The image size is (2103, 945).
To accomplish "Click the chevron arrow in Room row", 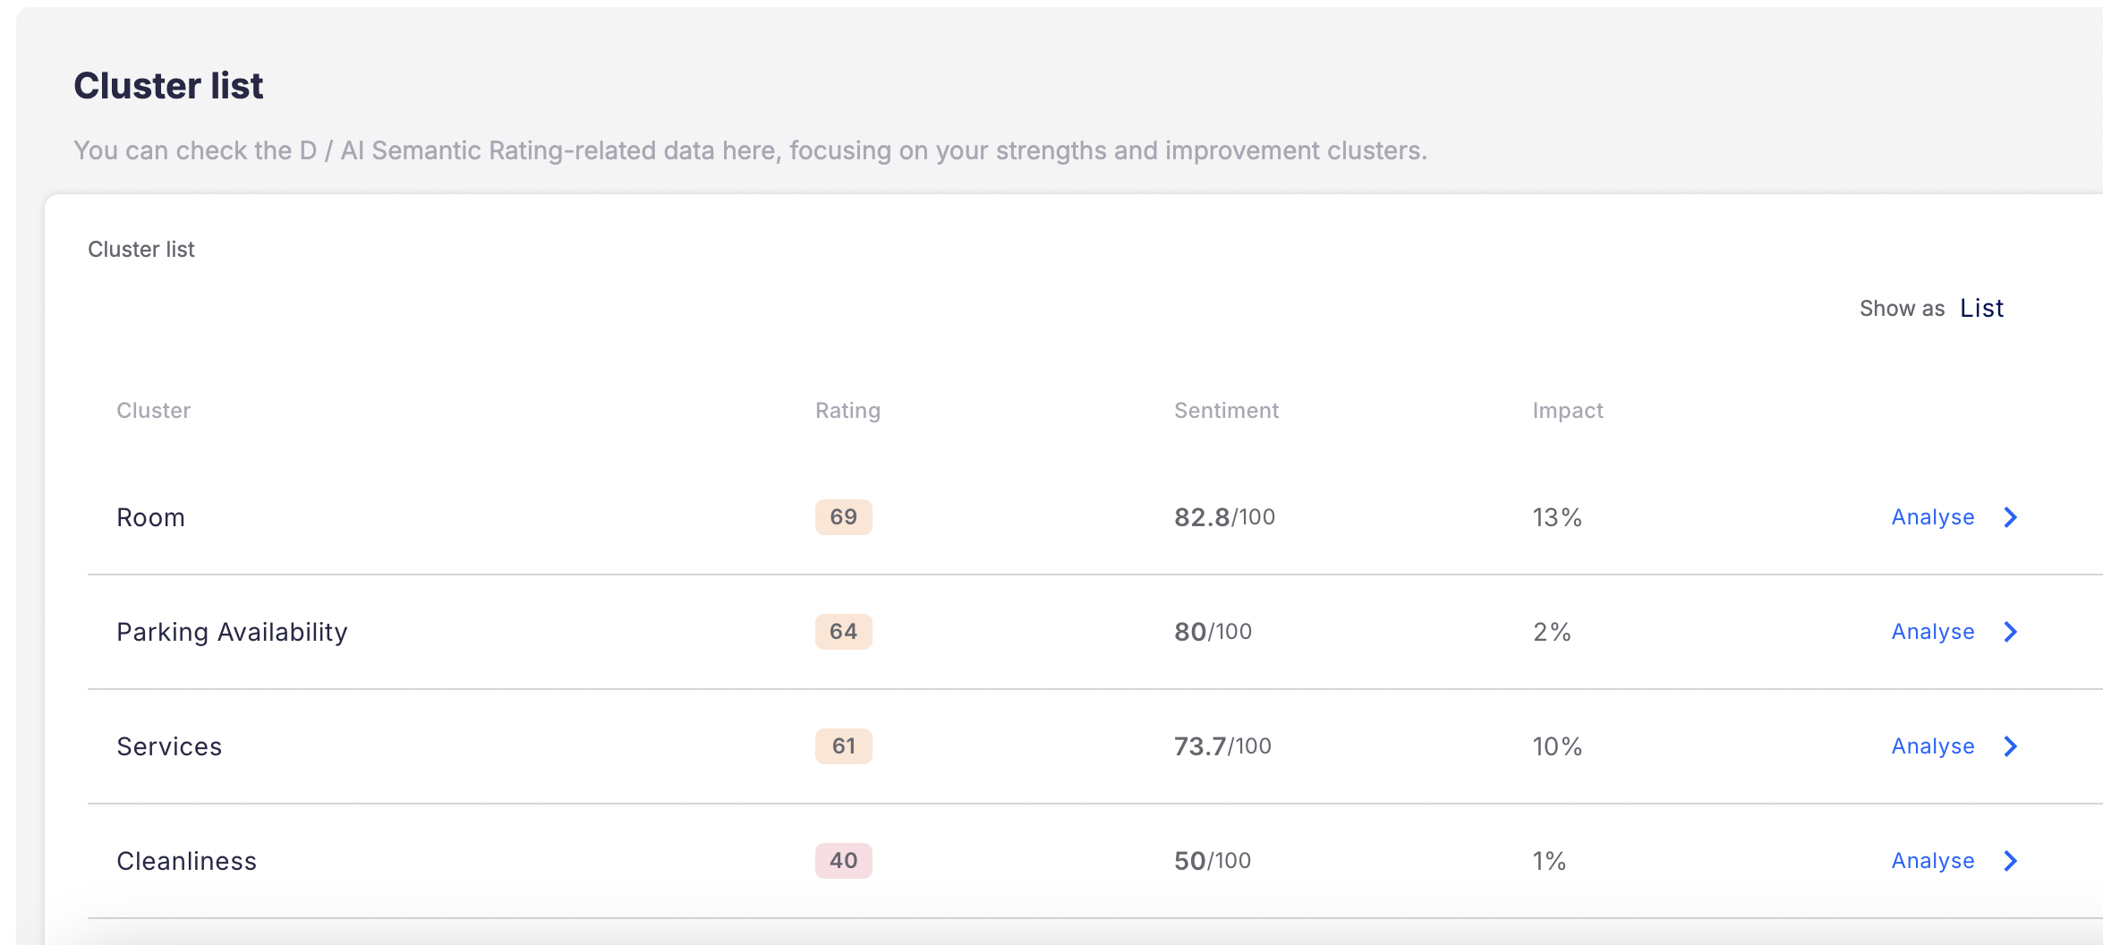I will 2011,517.
